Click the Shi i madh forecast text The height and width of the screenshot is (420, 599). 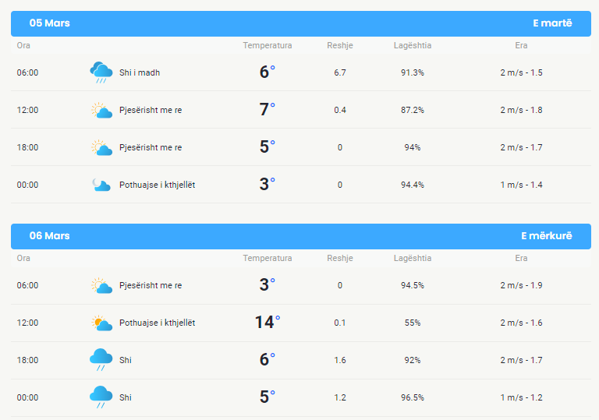(x=140, y=72)
